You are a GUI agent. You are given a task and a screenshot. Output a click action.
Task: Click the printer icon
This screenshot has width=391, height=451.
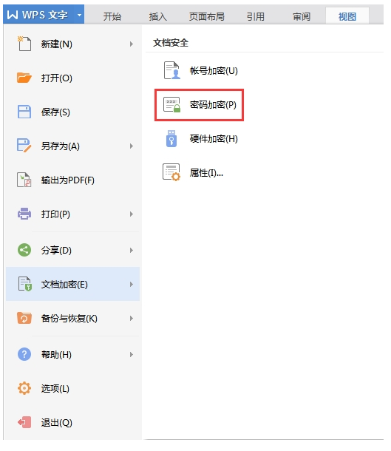tap(24, 214)
